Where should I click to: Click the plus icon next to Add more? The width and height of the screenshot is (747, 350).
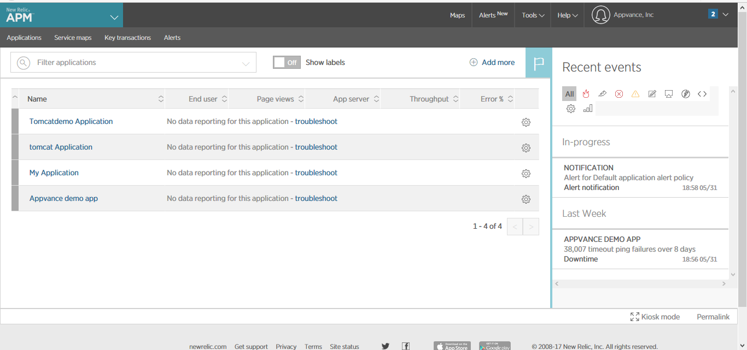(x=474, y=62)
